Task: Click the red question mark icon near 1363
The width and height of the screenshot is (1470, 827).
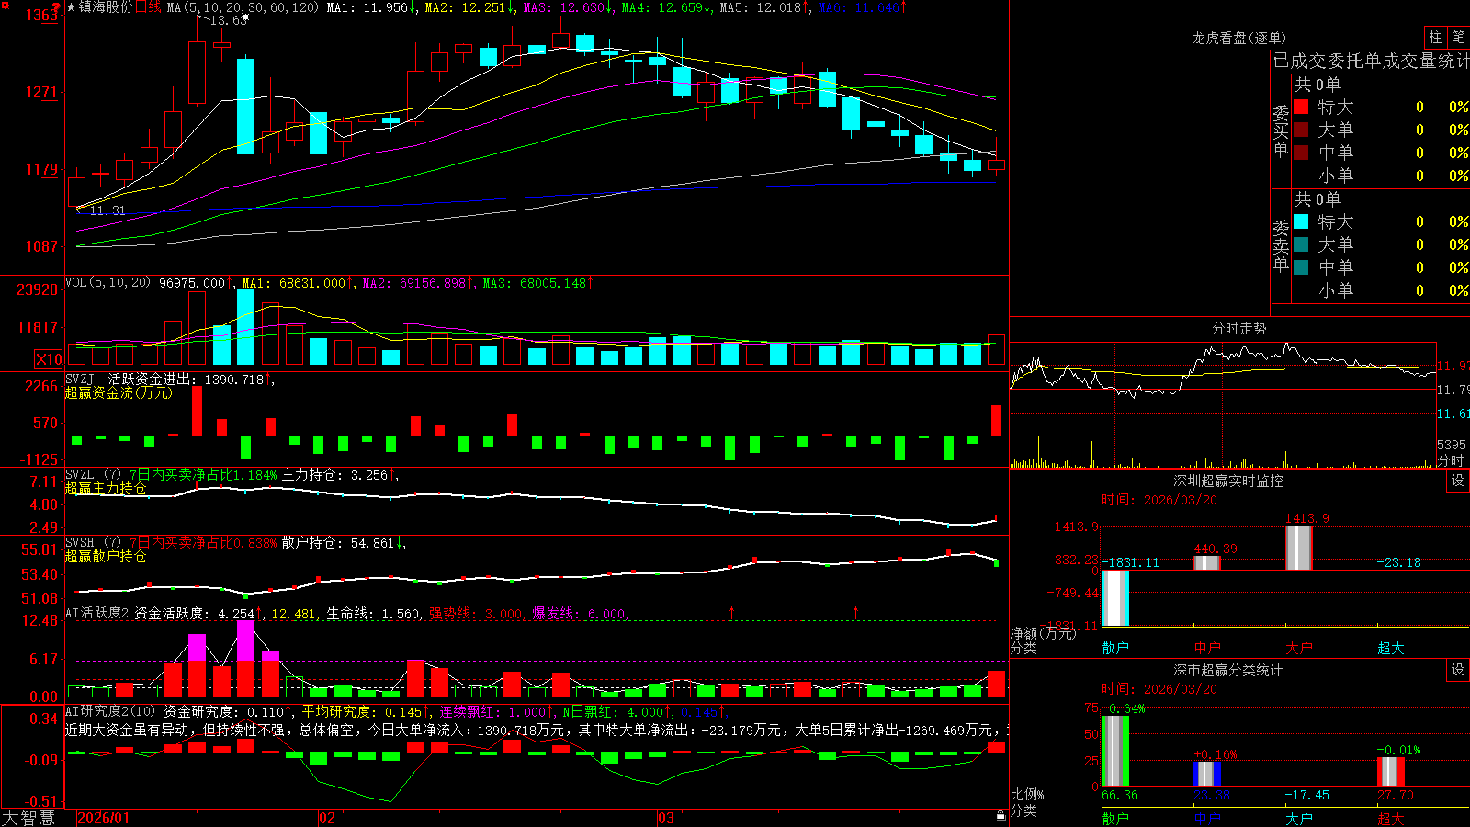Action: coord(57,8)
